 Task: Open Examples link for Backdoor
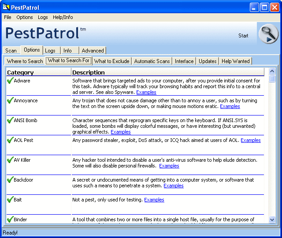[174, 186]
